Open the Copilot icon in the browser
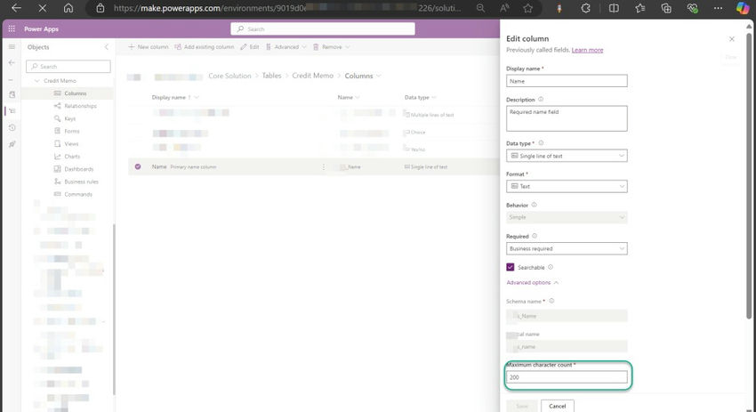 point(743,8)
